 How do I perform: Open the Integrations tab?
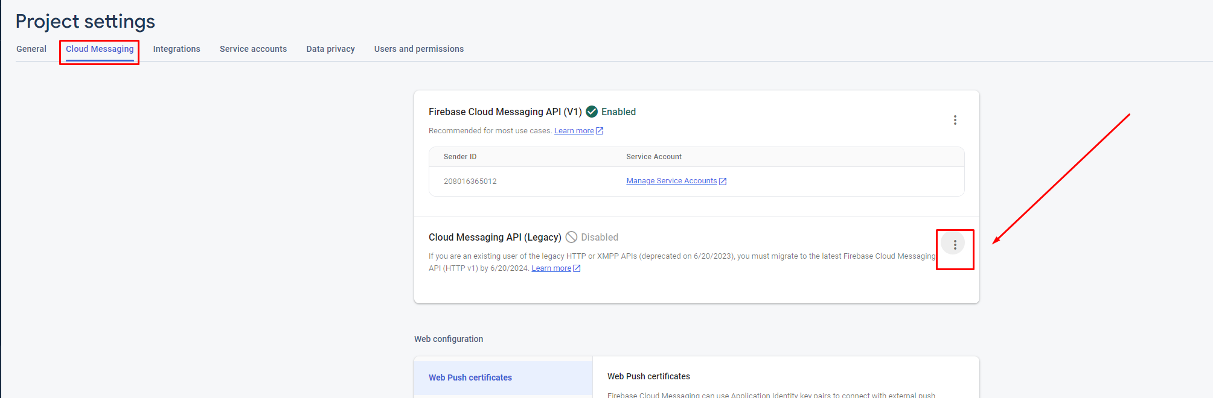pos(176,49)
